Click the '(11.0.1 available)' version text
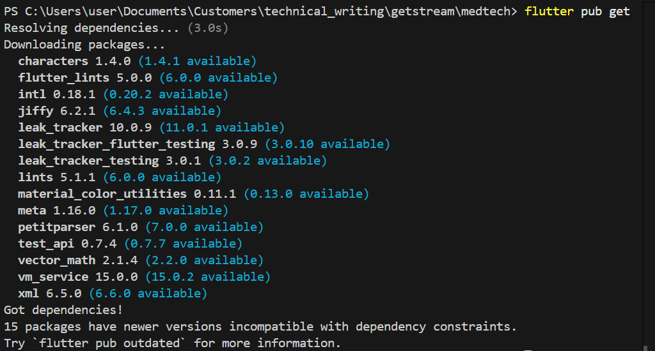This screenshot has width=655, height=351. click(x=222, y=128)
